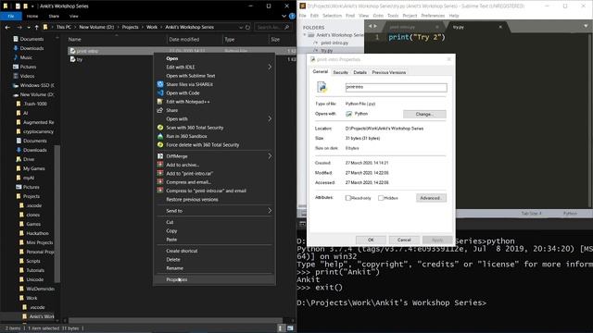Click Sublime previous tab arrow
593x333 pixels.
[x=371, y=27]
